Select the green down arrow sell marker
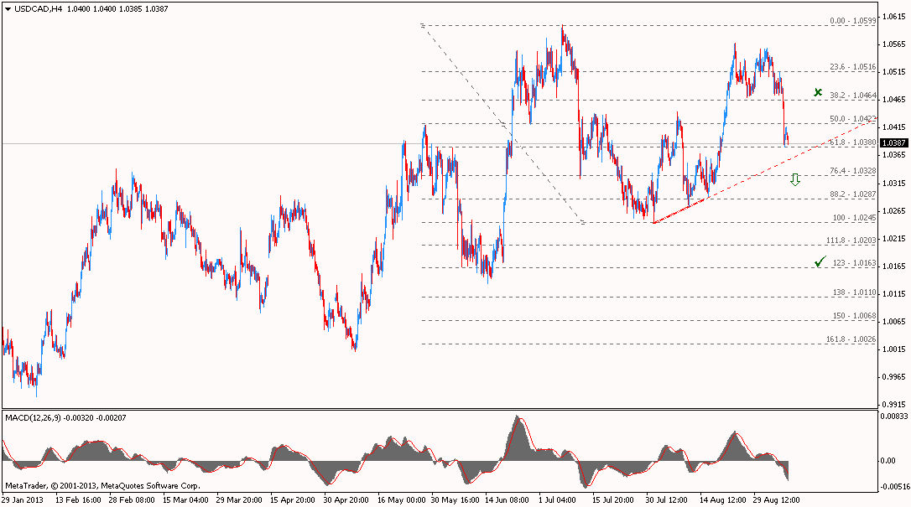911x507 pixels. [795, 179]
